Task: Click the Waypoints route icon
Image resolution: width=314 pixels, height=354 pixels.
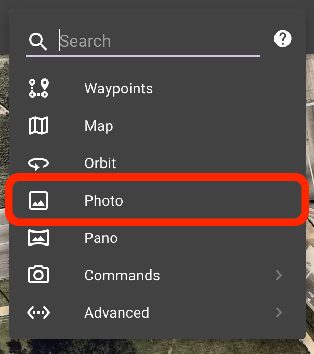Action: click(x=38, y=88)
